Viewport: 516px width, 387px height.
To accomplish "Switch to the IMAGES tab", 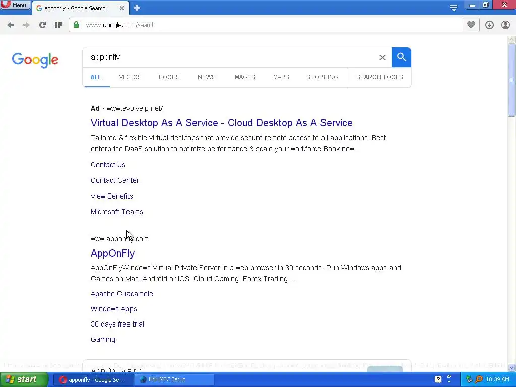I will [244, 77].
